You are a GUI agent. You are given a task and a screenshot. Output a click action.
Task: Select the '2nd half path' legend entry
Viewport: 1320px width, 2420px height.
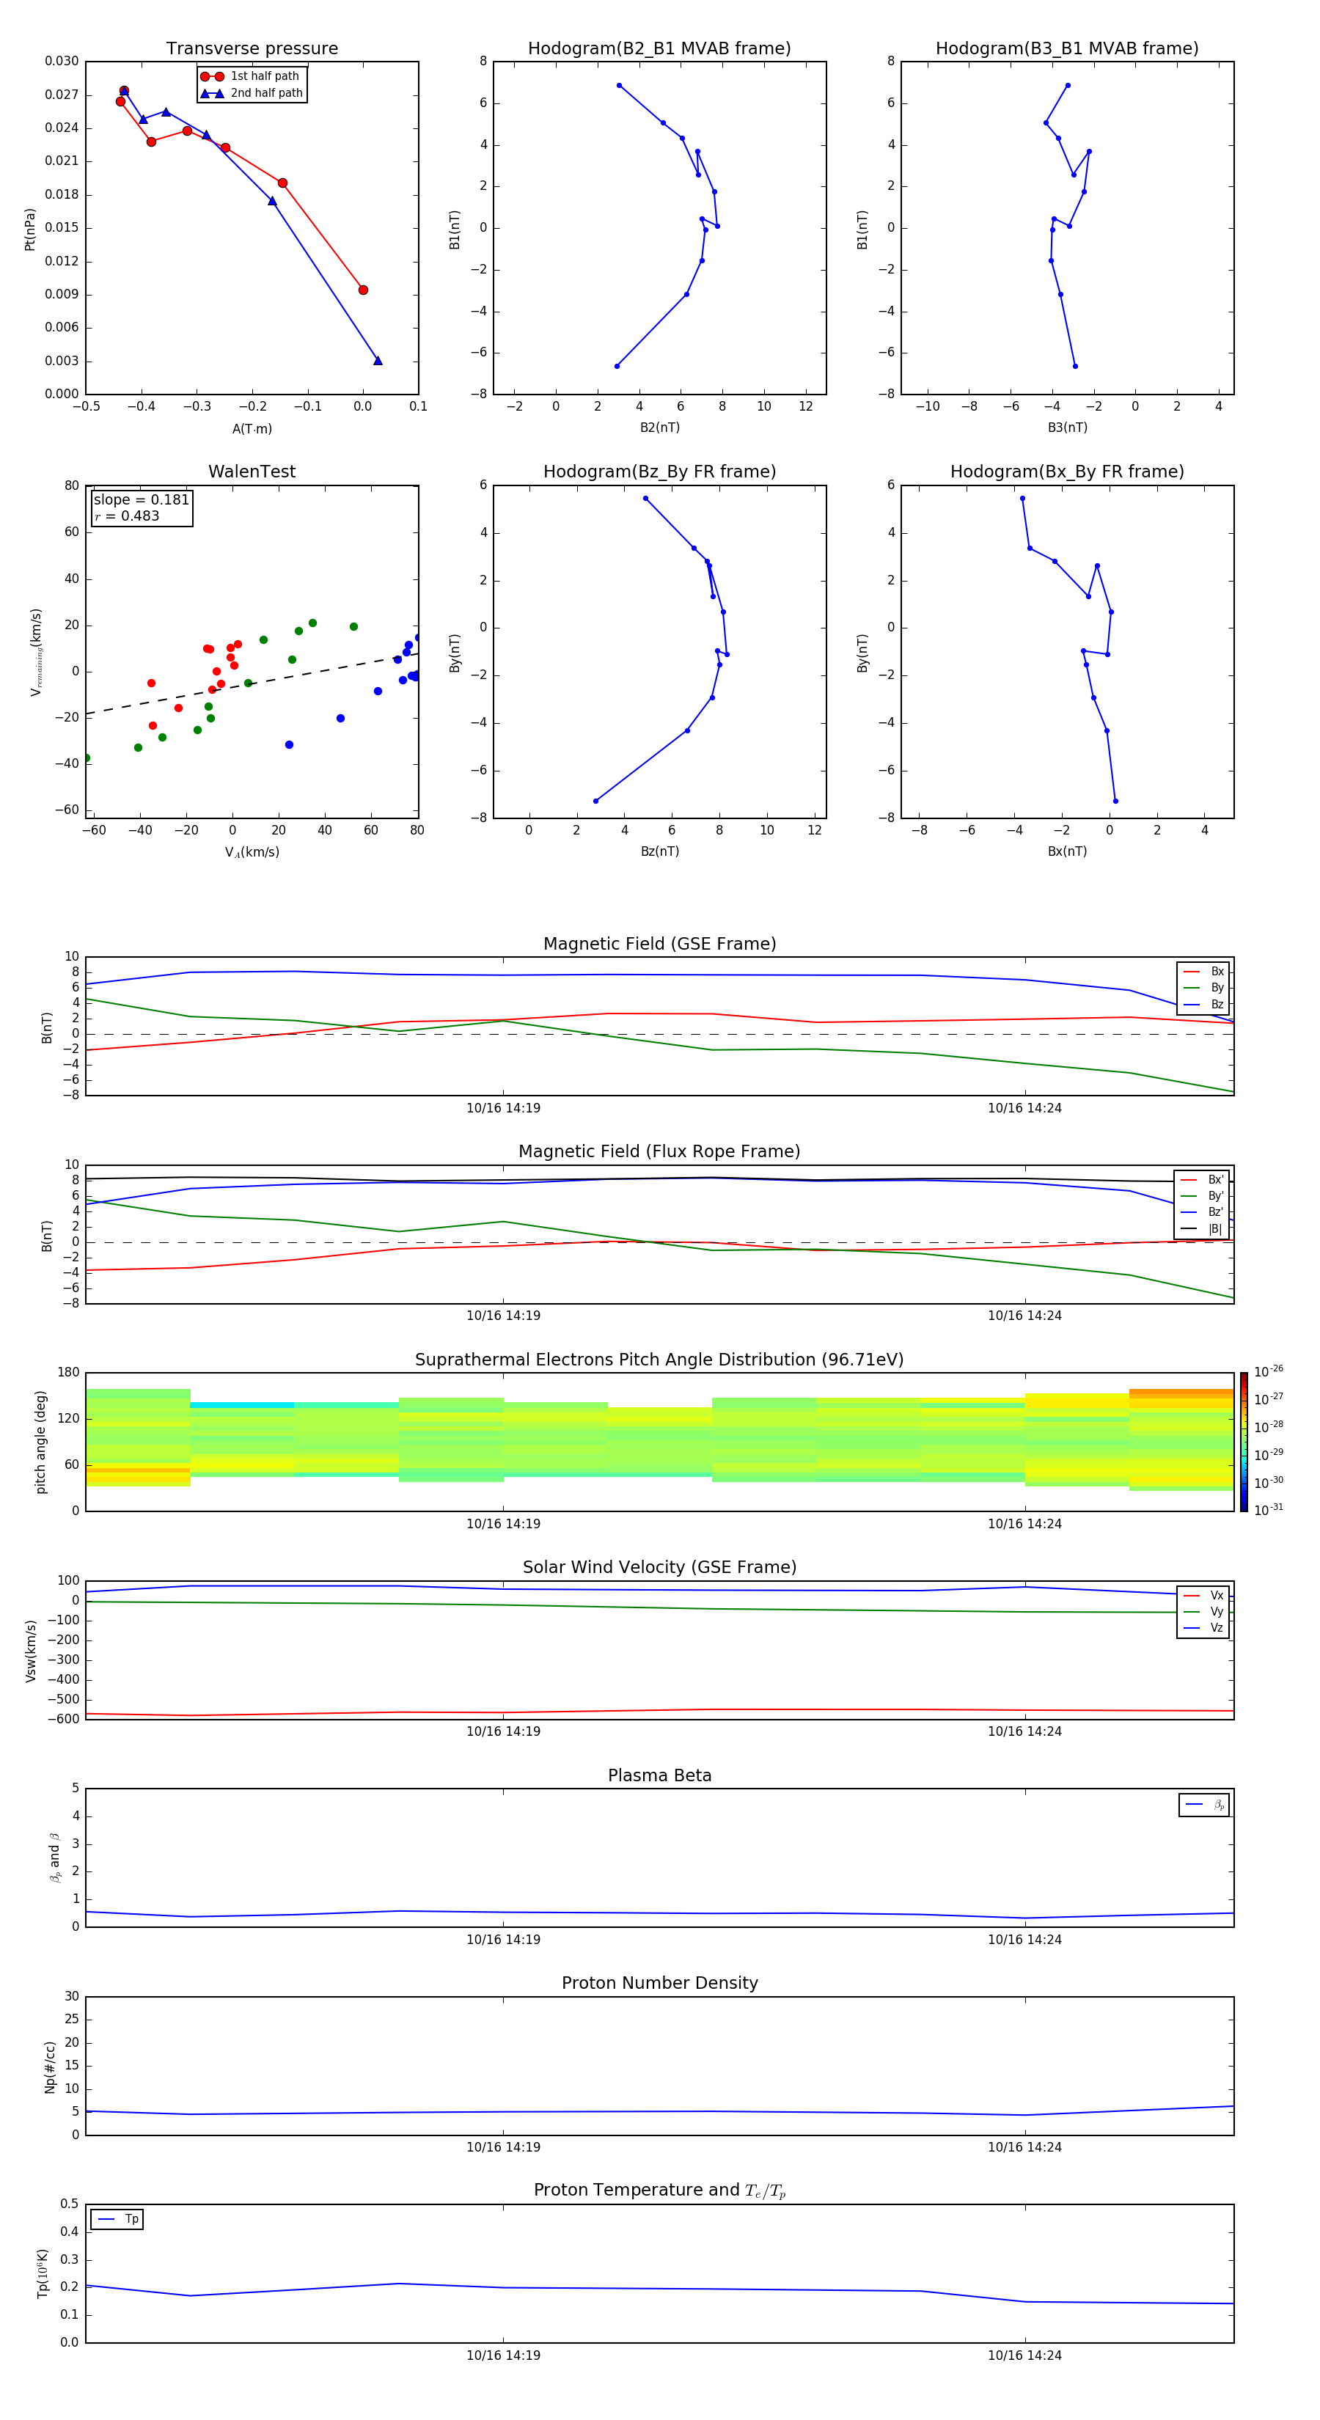[251, 93]
